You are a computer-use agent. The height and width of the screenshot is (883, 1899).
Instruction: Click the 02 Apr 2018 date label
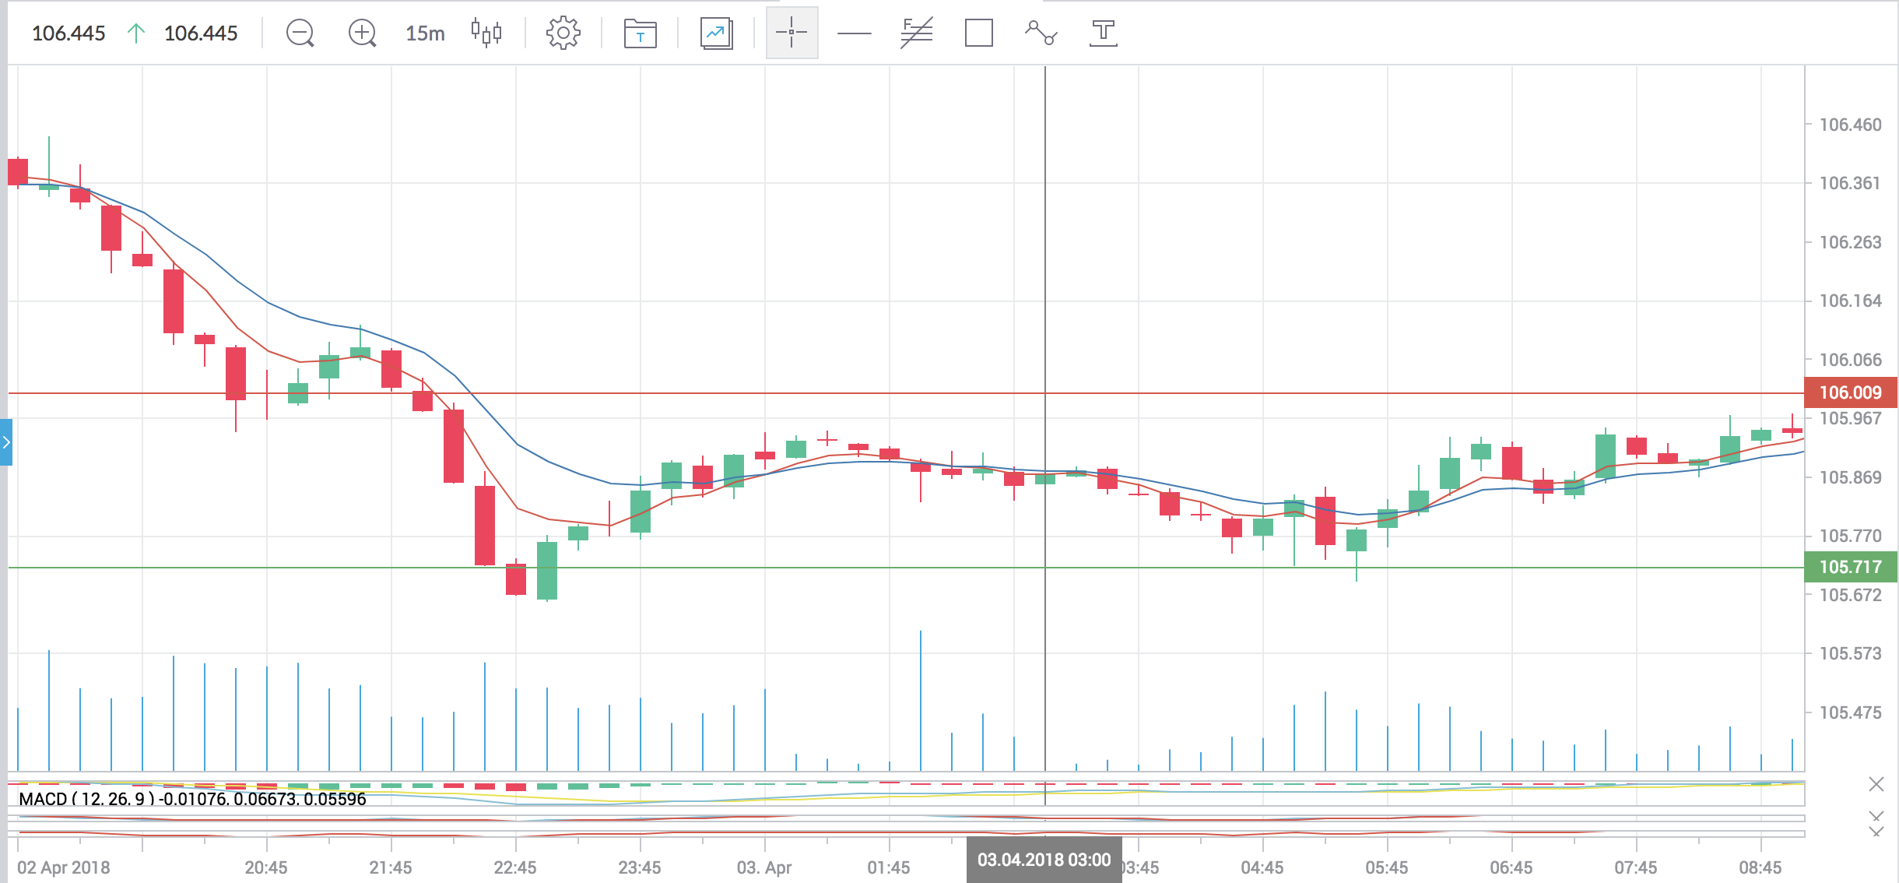63,867
